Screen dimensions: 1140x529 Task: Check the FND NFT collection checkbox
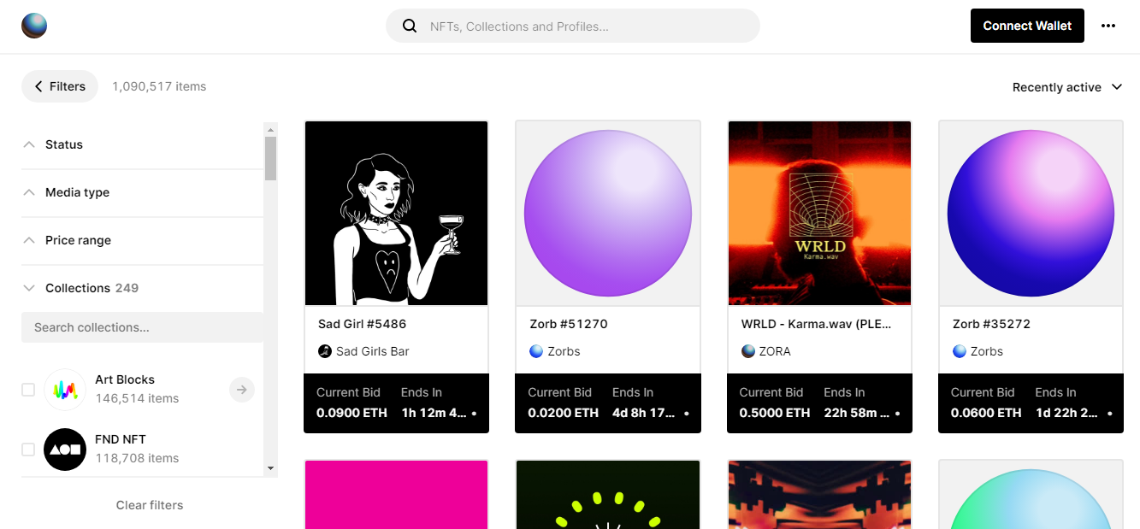(x=28, y=450)
